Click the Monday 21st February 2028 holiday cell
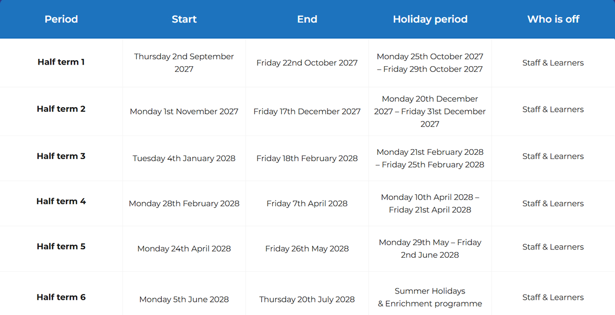This screenshot has width=615, height=315. (x=430, y=158)
